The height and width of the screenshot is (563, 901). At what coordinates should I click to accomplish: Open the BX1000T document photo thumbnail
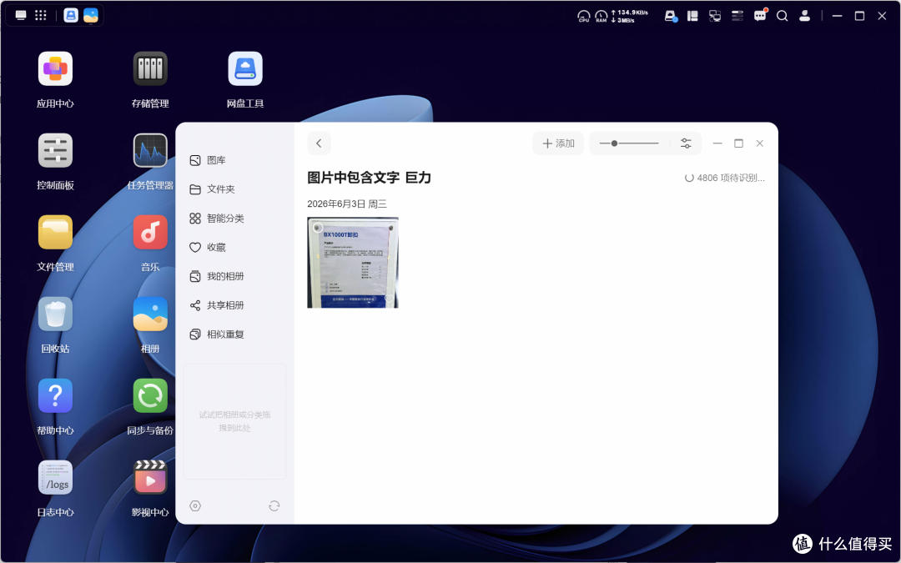coord(353,263)
